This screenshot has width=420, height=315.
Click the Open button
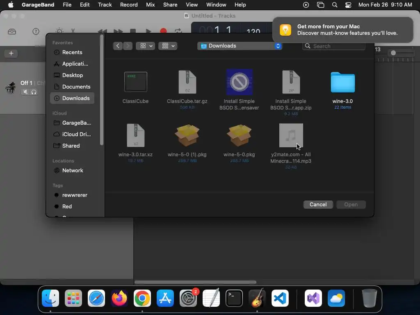coord(351,204)
